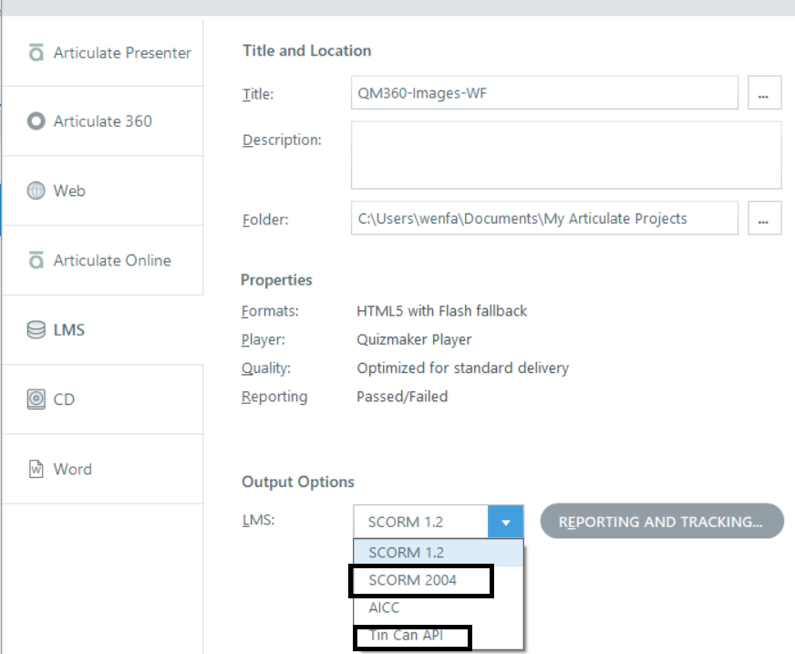The image size is (795, 654).
Task: Click the Passed/Failed reporting value
Action: pos(402,397)
